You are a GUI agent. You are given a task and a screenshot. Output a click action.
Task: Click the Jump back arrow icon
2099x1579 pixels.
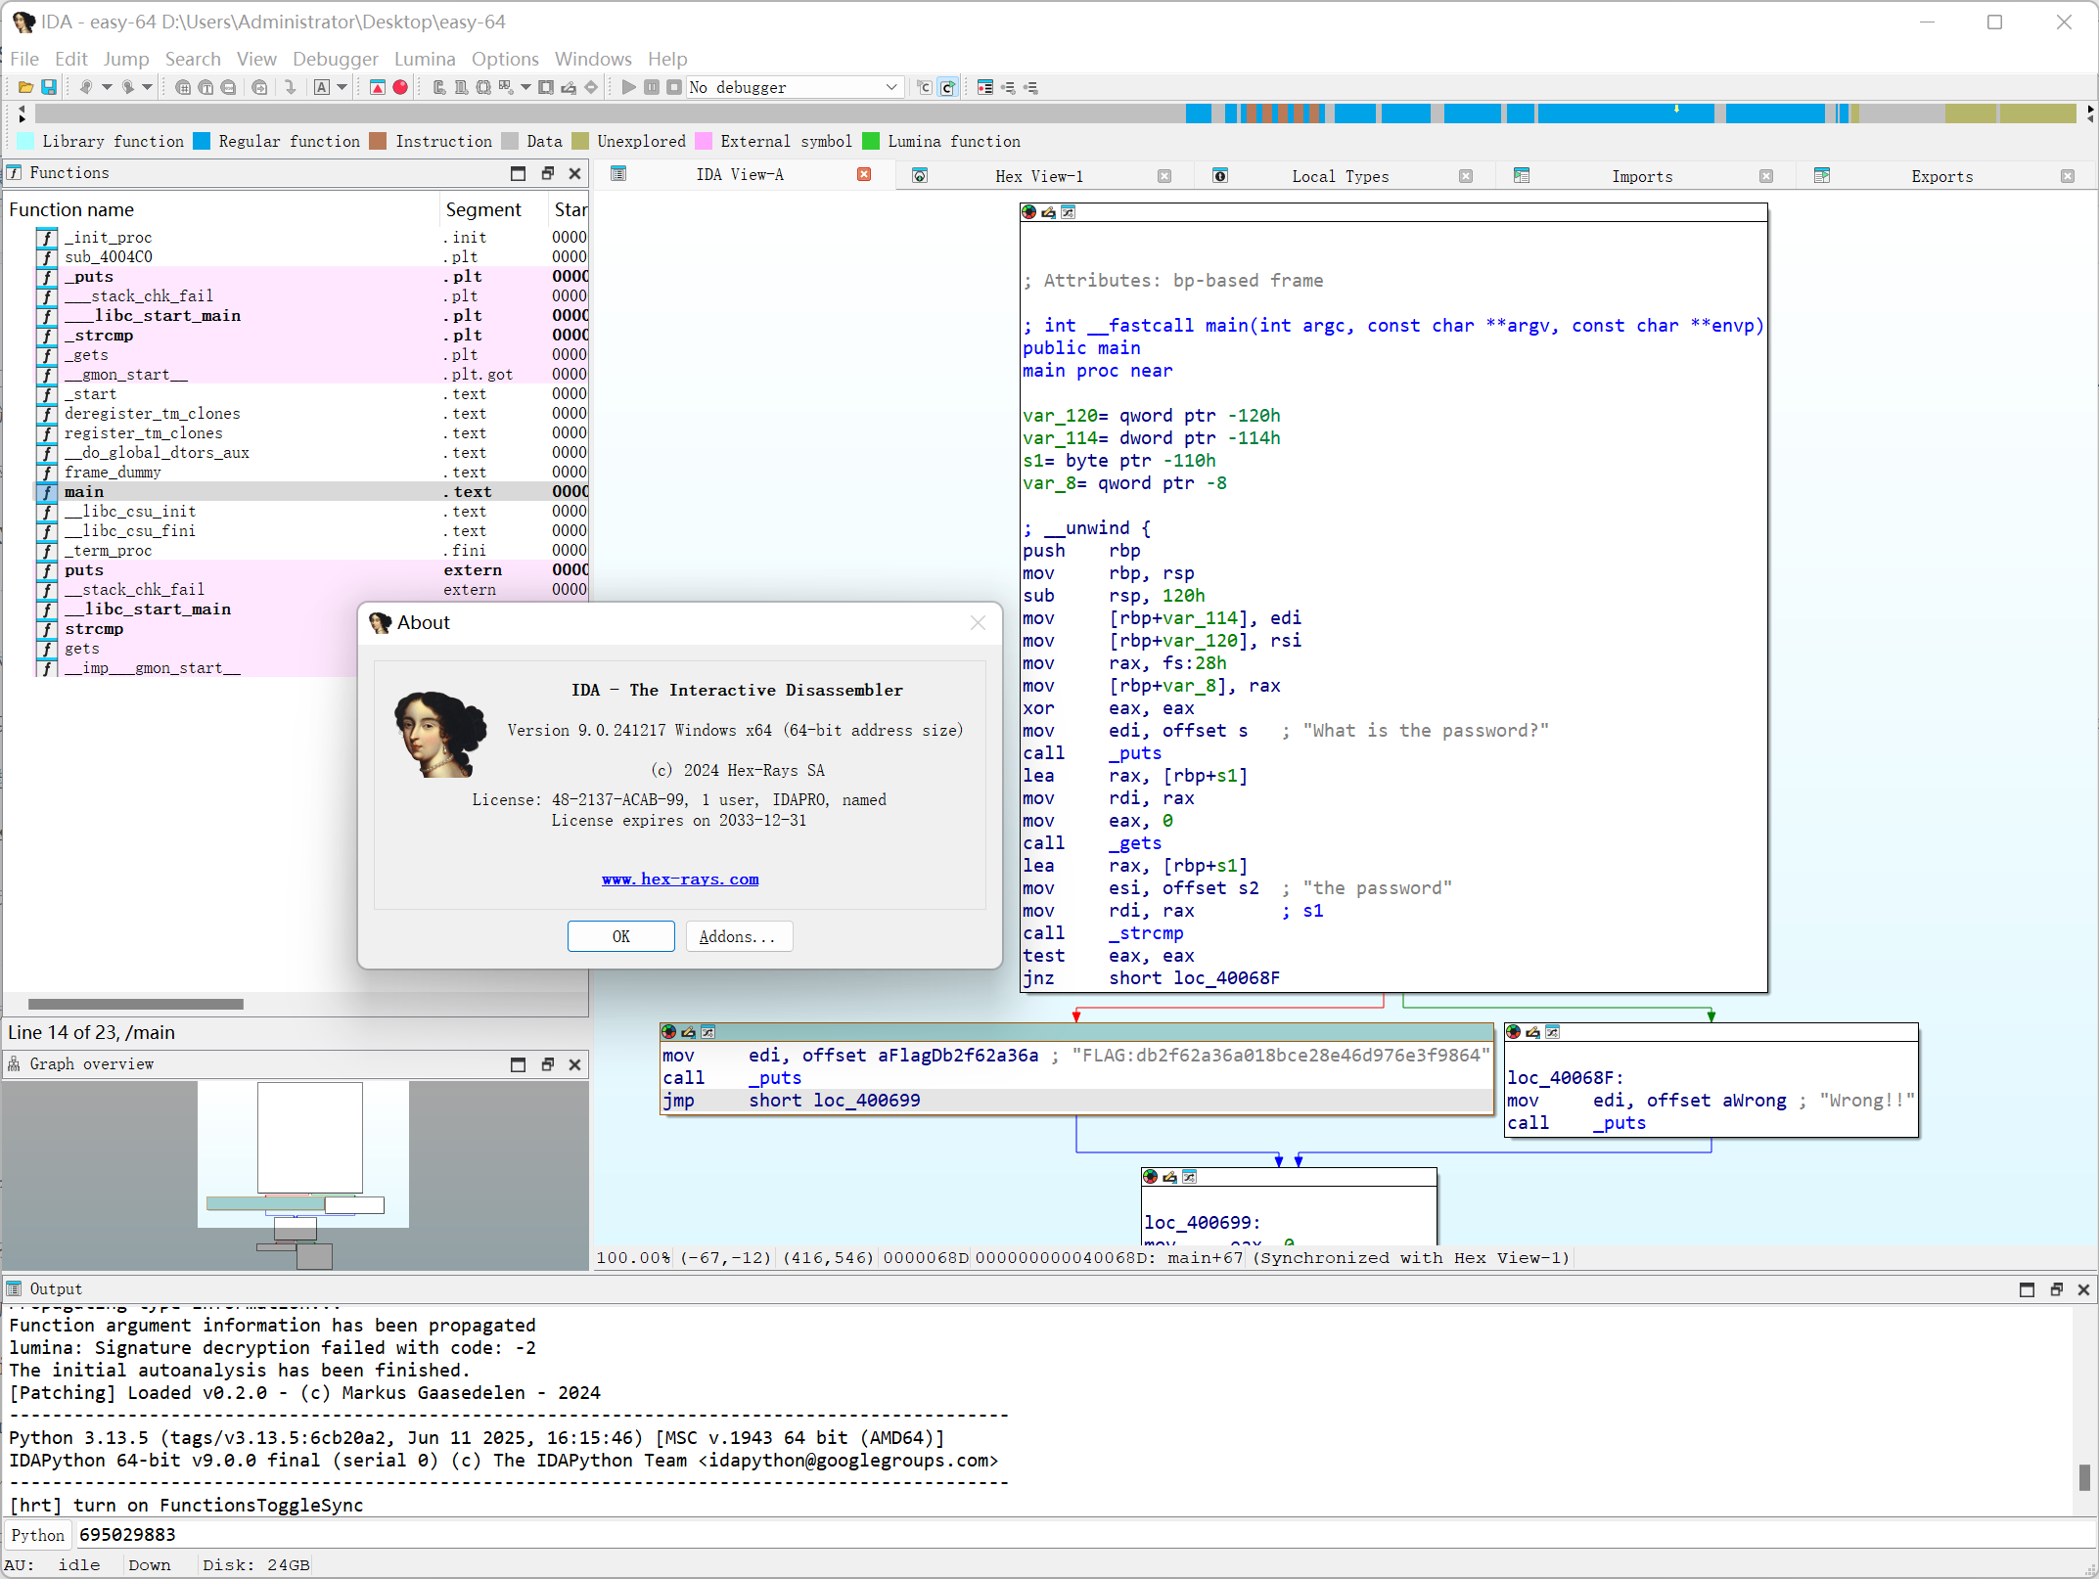pyautogui.click(x=86, y=87)
